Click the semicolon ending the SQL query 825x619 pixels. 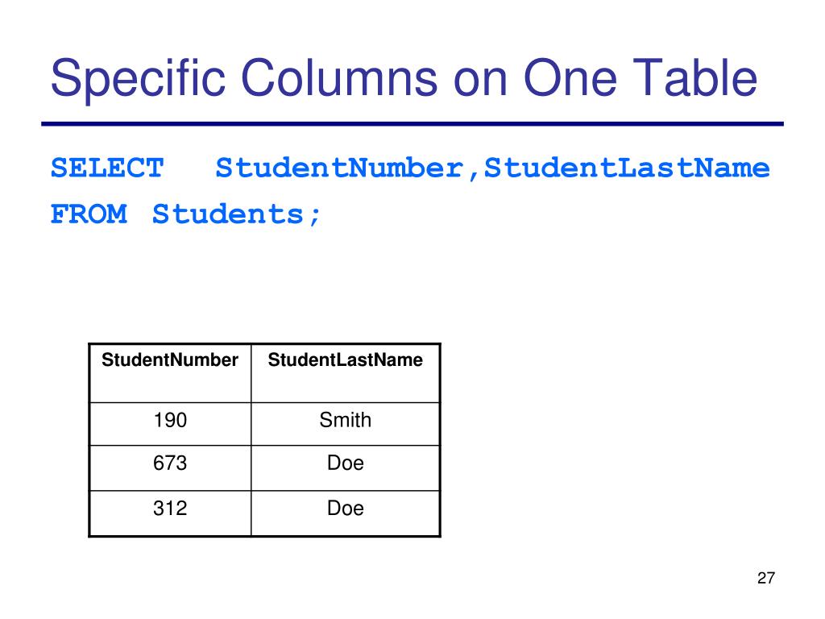coord(315,216)
